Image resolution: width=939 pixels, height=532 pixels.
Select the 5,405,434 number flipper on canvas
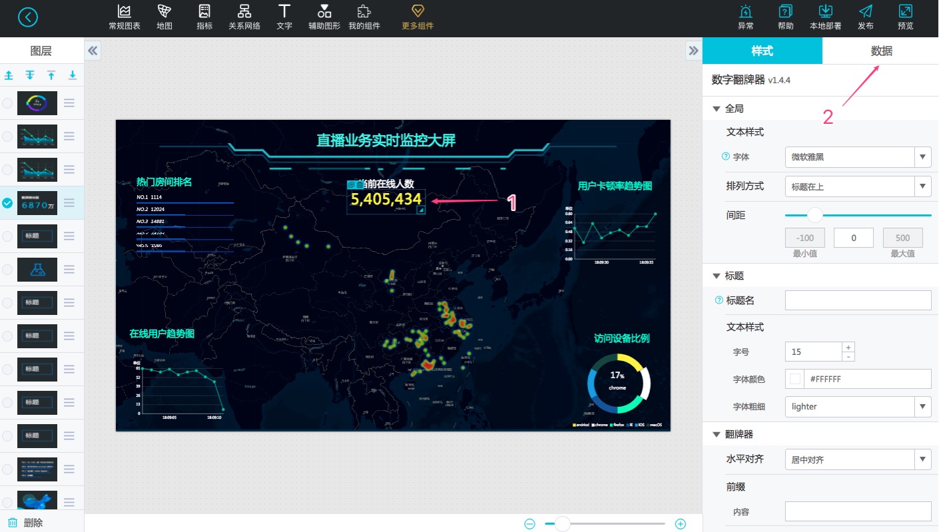click(386, 198)
